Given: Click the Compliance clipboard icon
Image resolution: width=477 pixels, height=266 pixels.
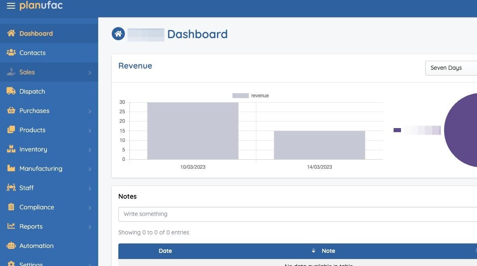Looking at the screenshot, I should [11, 207].
